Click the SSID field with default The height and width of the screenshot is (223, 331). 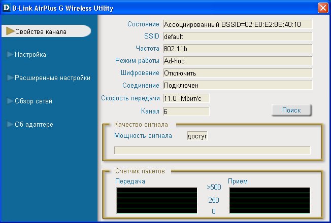coord(238,36)
